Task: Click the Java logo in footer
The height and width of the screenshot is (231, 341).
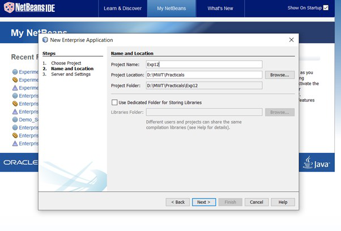Action: (x=316, y=162)
